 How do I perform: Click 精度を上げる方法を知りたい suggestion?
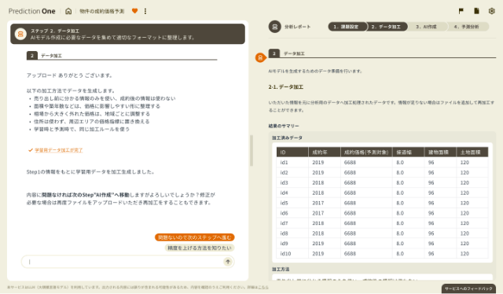point(200,248)
